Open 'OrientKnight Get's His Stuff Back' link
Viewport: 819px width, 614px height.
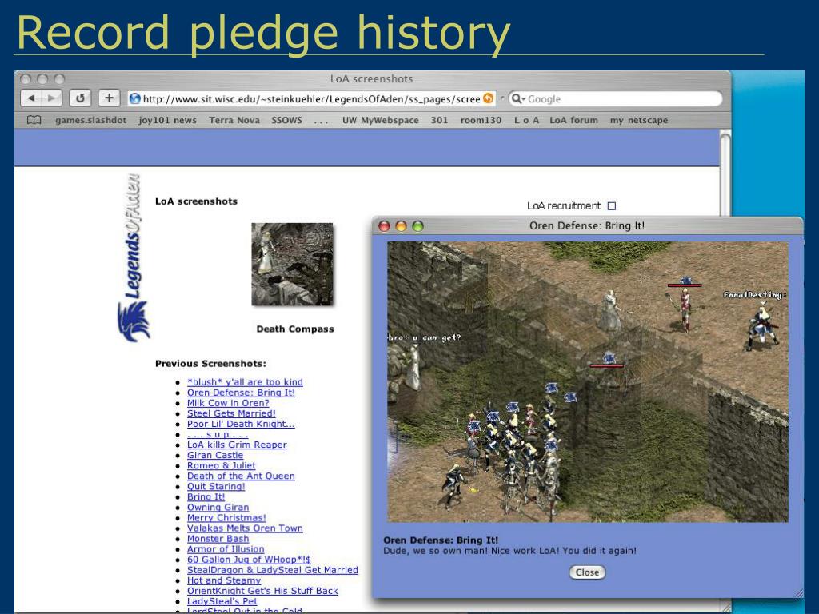click(262, 591)
